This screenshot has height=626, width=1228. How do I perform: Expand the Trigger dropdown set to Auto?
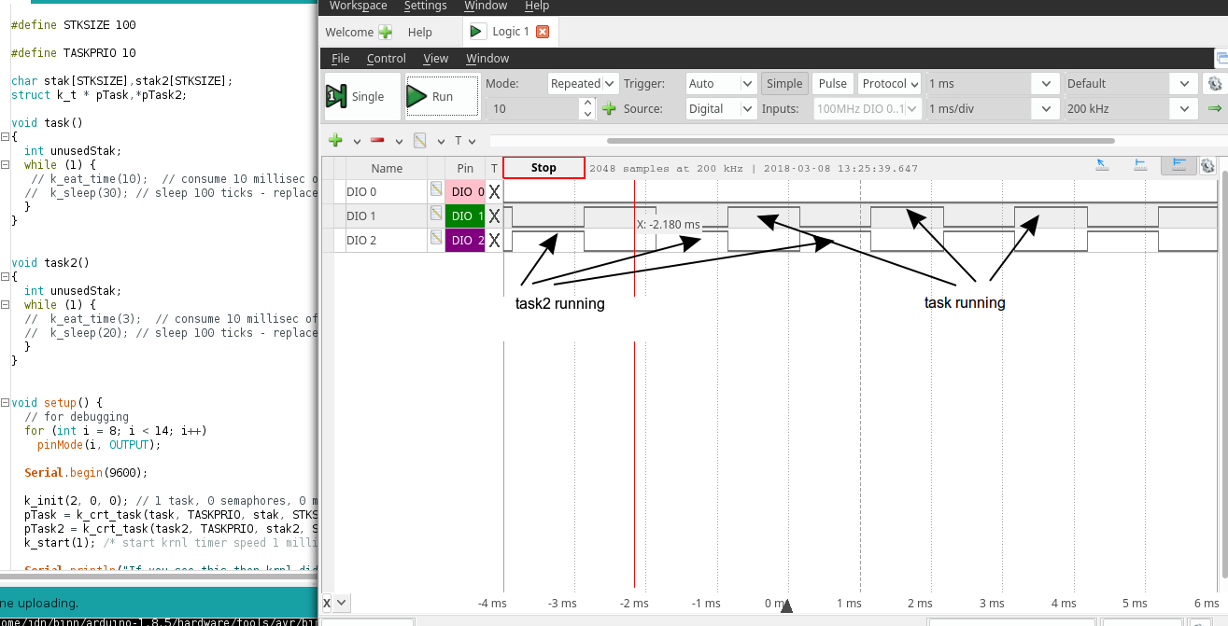[721, 83]
